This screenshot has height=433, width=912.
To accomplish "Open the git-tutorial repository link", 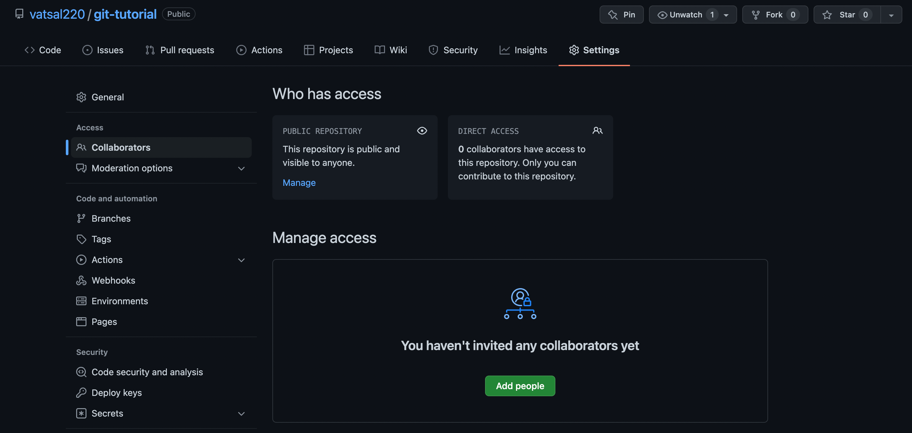I will tap(125, 14).
